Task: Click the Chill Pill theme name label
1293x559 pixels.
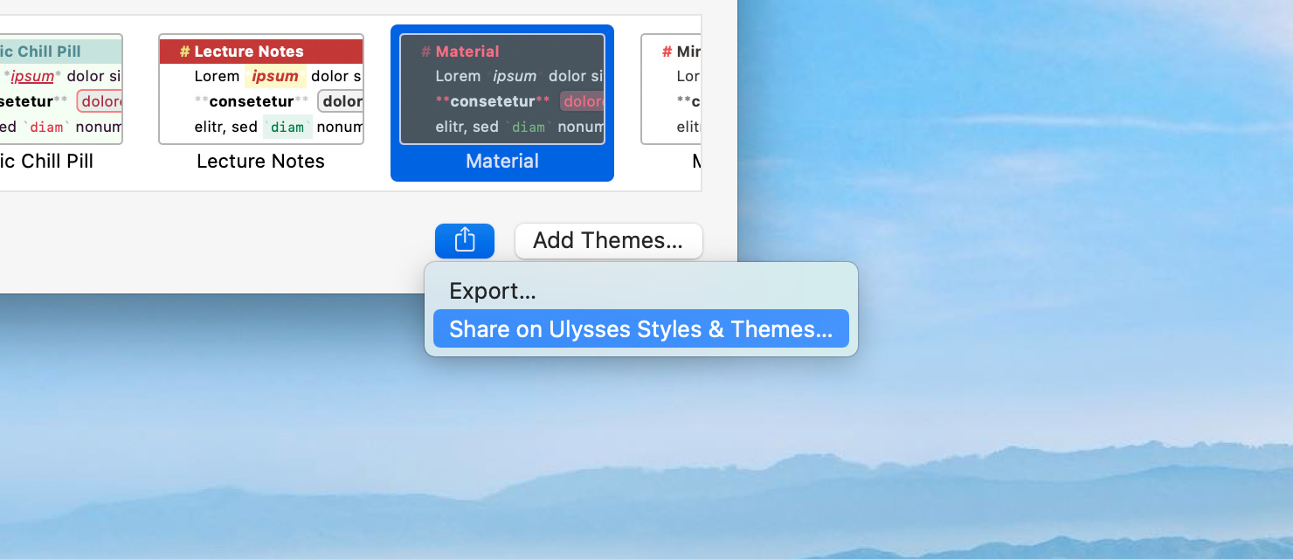Action: coord(46,162)
